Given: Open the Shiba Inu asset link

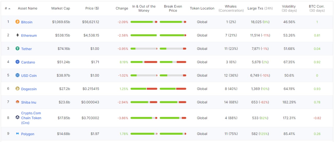Looking at the screenshot, I should [x=29, y=102].
